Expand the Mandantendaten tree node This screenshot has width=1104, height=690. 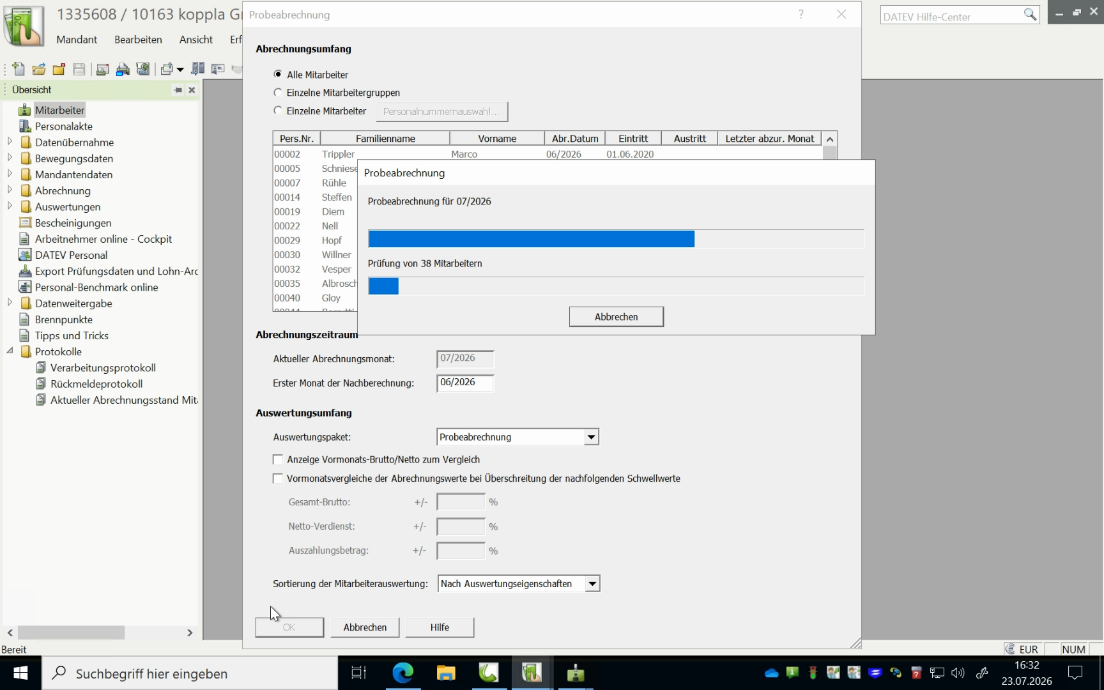[x=10, y=173]
